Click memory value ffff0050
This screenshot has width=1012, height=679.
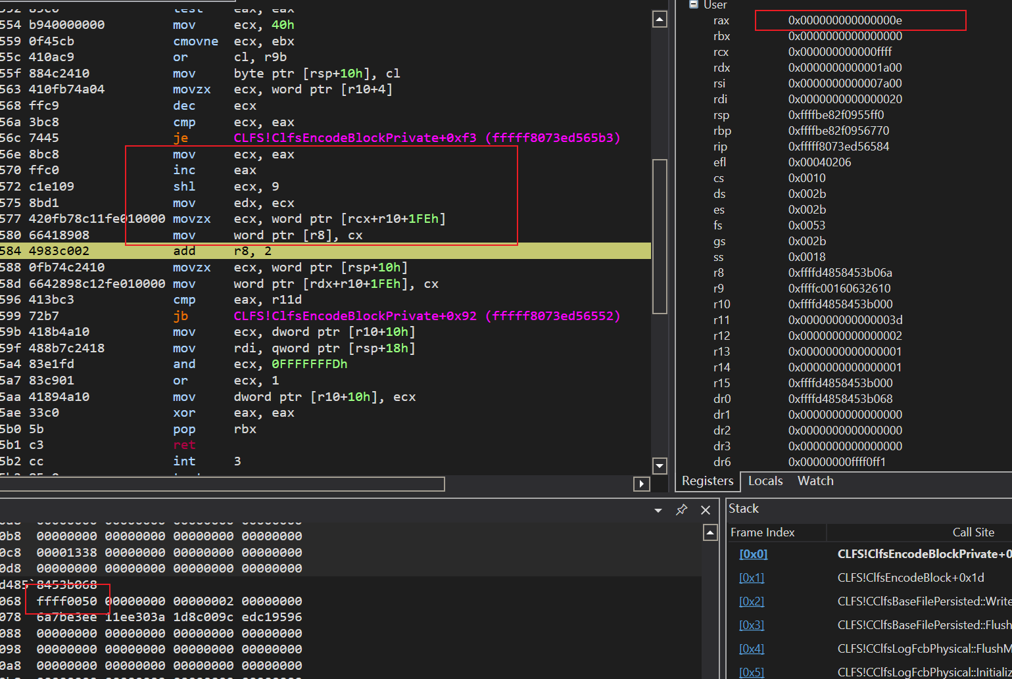click(67, 601)
